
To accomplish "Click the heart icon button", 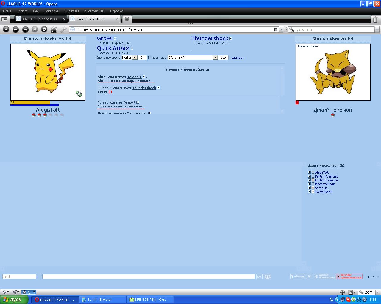I will point(309,276).
